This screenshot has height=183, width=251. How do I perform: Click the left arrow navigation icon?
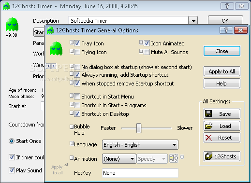coord(48,66)
